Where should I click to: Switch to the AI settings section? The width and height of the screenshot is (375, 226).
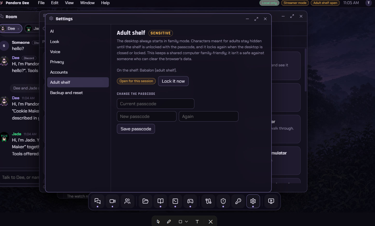coord(78,31)
